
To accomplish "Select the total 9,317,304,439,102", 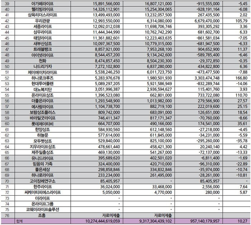I will click(x=156, y=221).
